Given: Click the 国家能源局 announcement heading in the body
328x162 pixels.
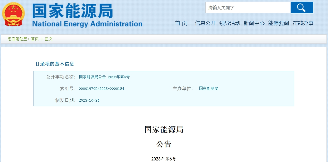Looking at the screenshot, I should (x=164, y=129).
